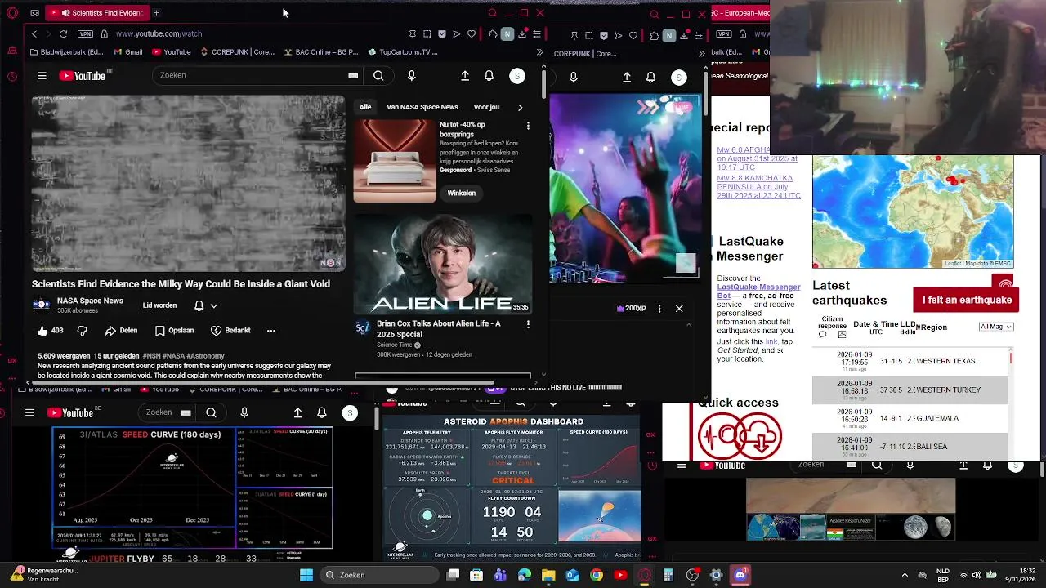Open easy setup sliders icon in youtube.com/watch window
The height and width of the screenshot is (588, 1046).
[x=537, y=34]
